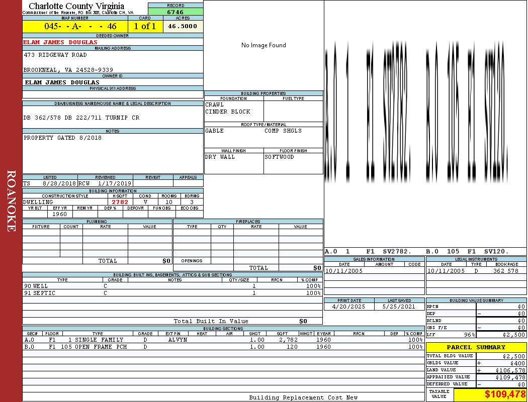528x402 pixels.
Task: Click the red H SQFT value 2782
Action: pyautogui.click(x=120, y=202)
